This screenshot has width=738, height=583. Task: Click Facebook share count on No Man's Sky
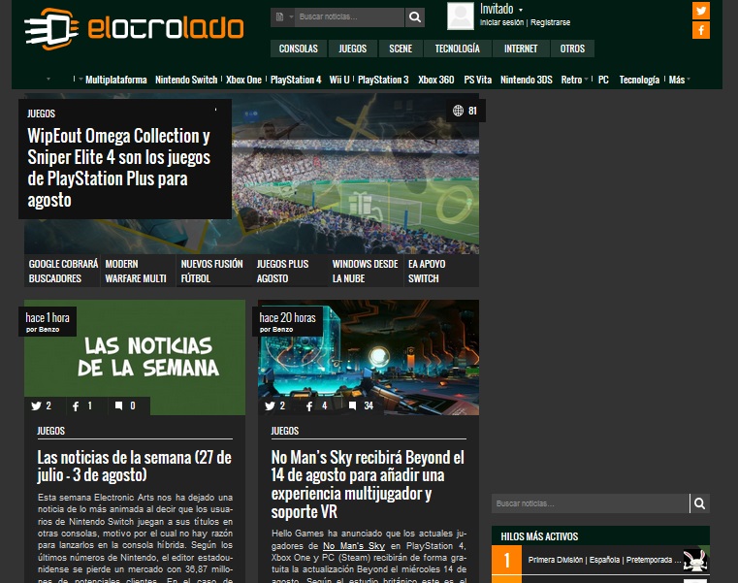tap(317, 405)
